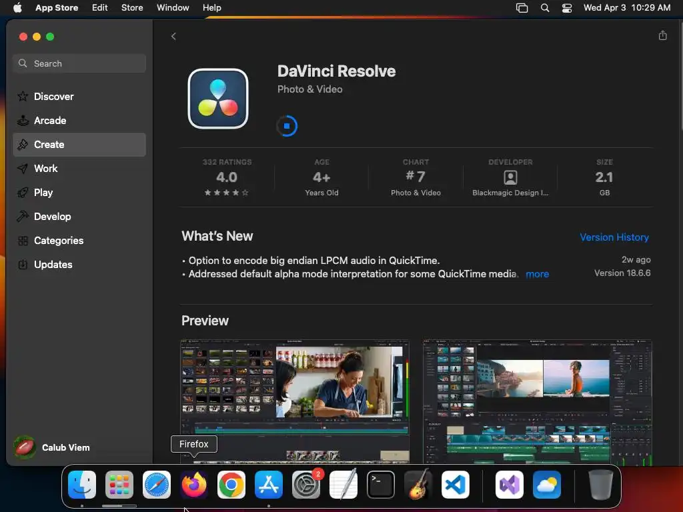This screenshot has width=683, height=512.
Task: Open the Blackmagic Design developer page
Action: click(x=510, y=177)
